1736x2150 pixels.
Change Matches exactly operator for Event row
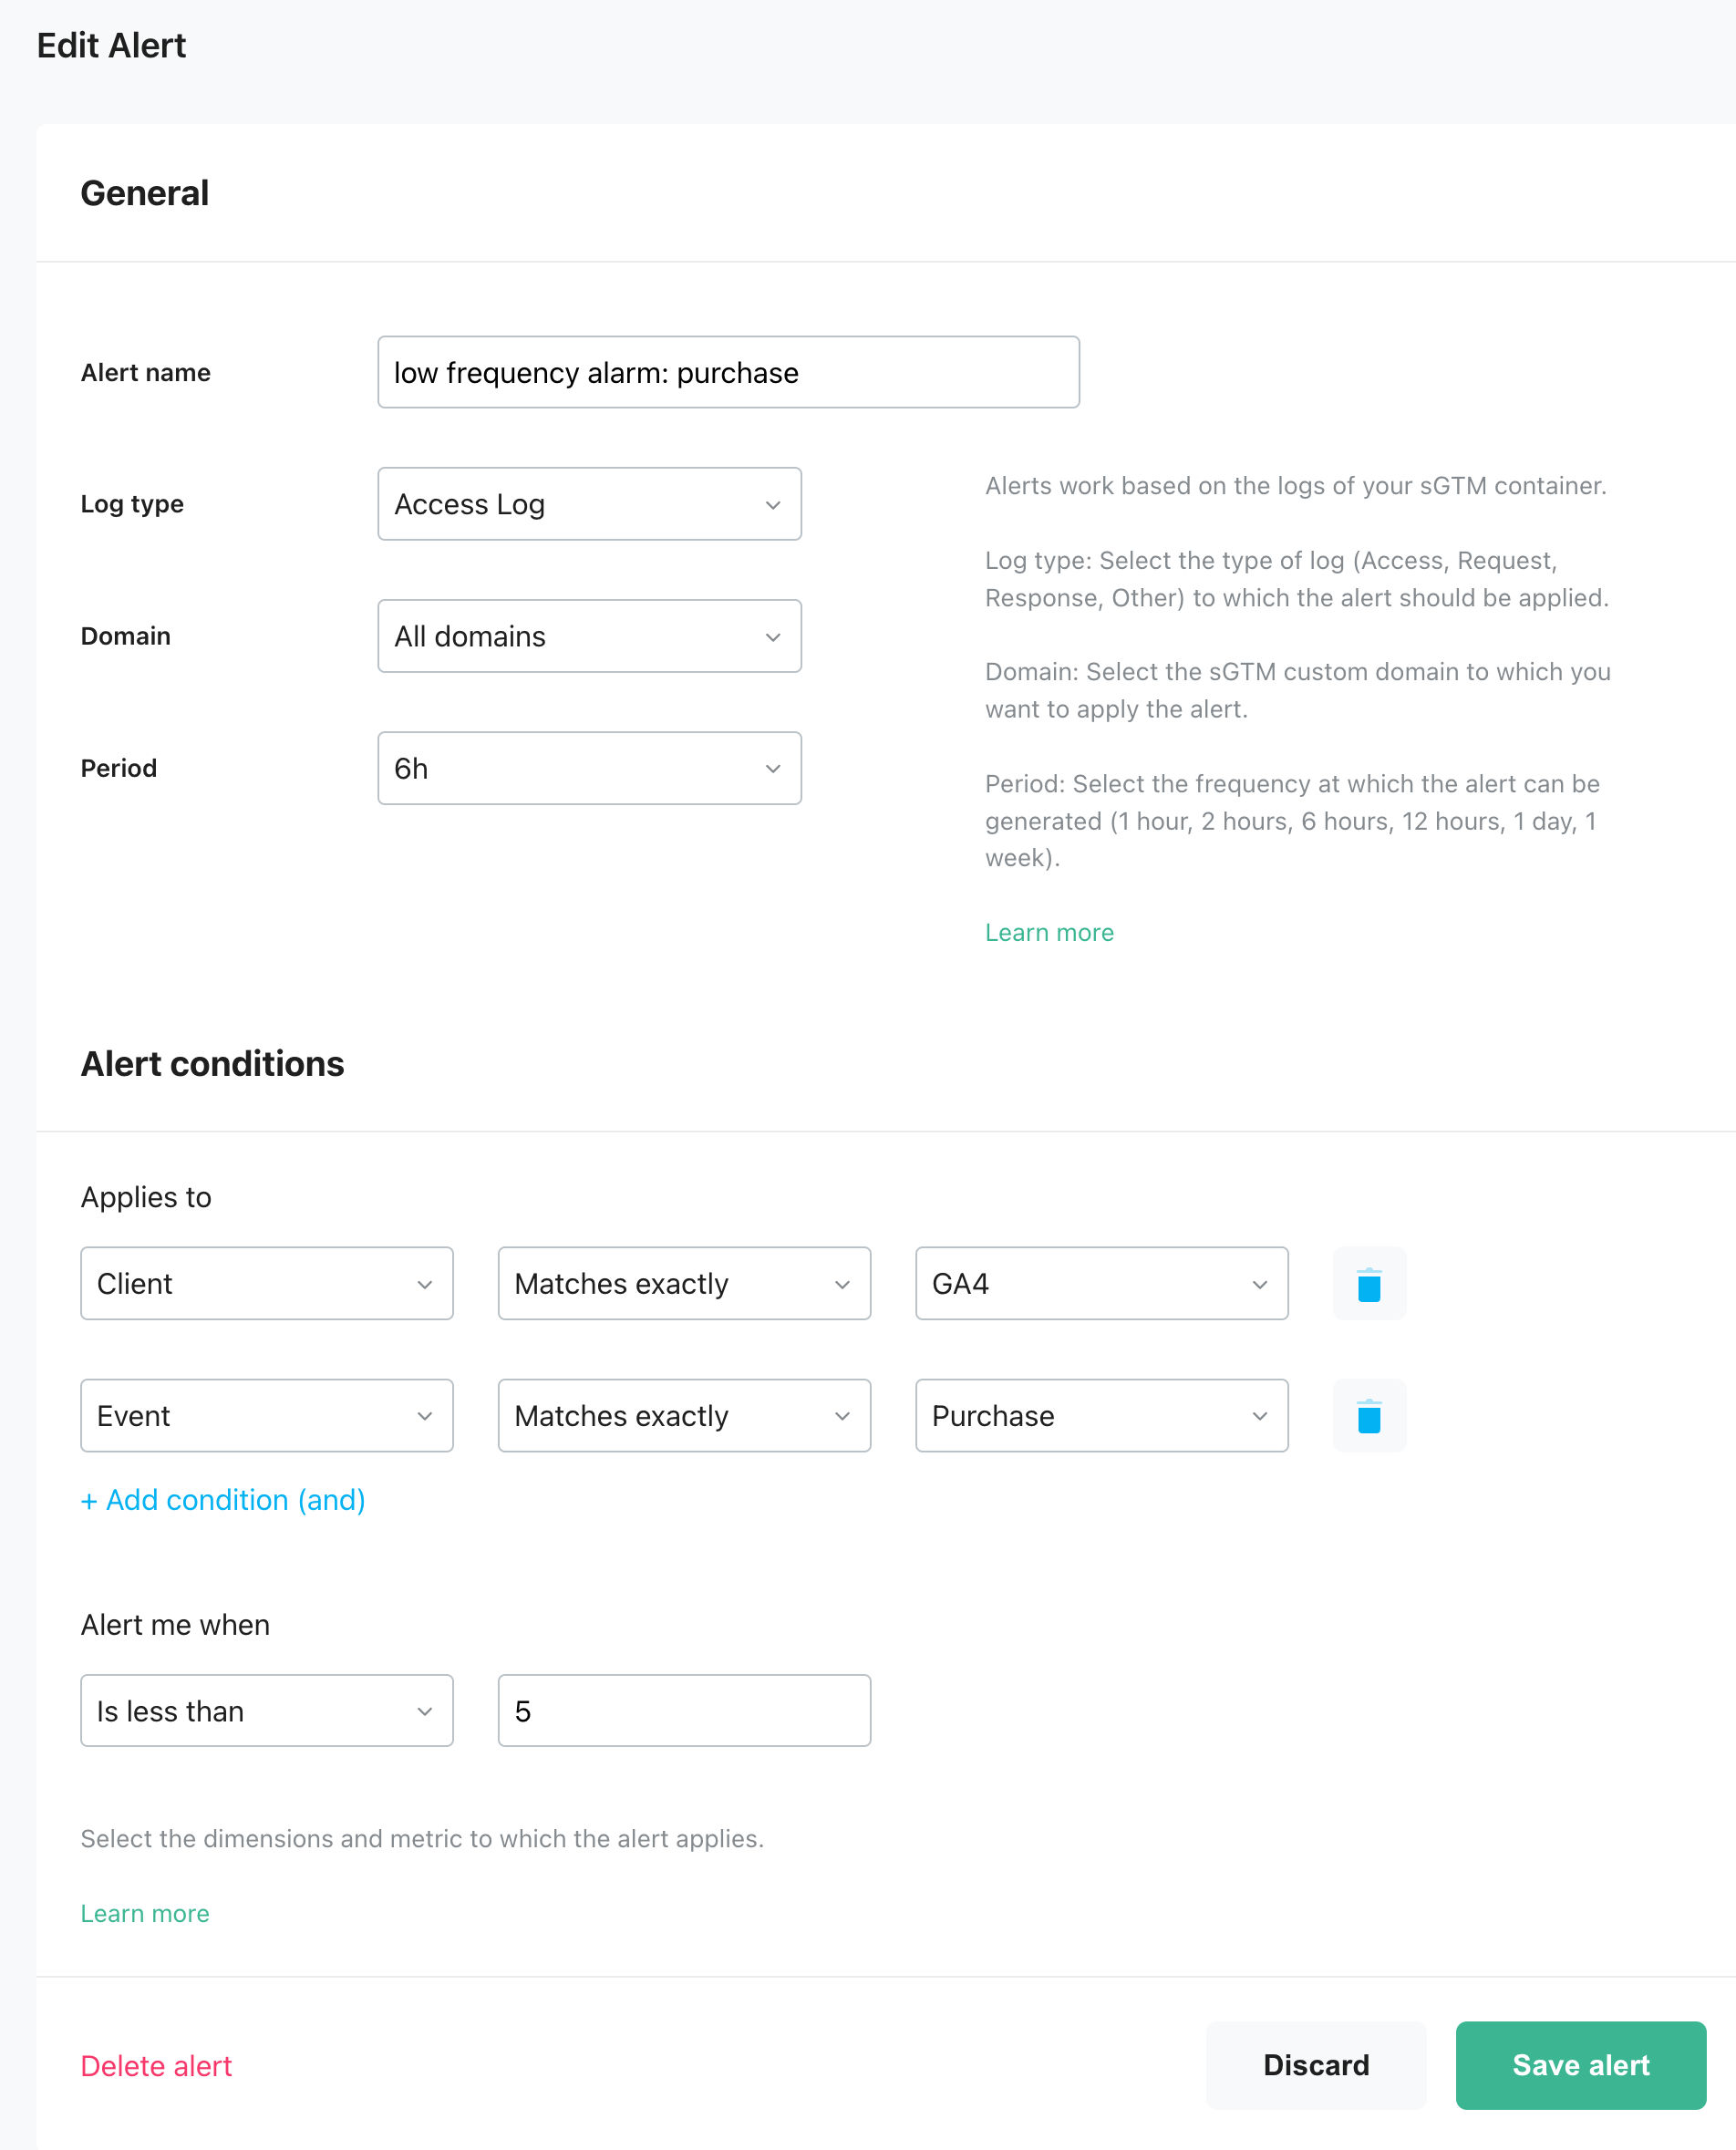coord(684,1415)
